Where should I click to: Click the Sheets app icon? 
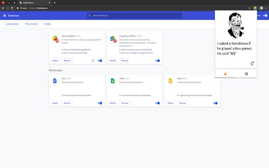(x=113, y=81)
